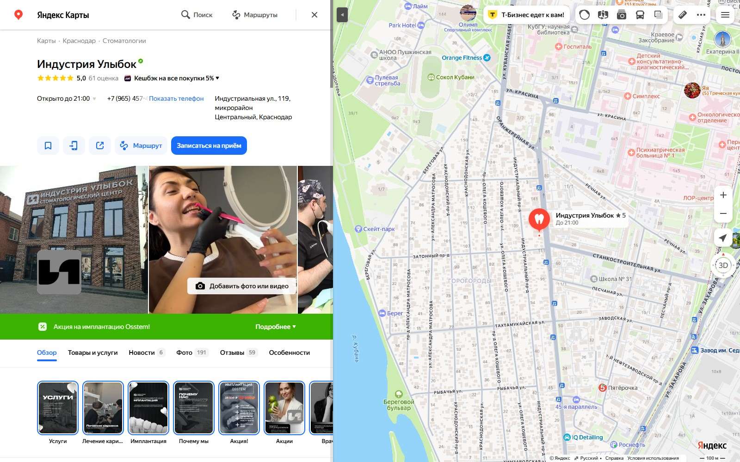Screen dimensions: 740x462
Task: Toggle public transport bus layer
Action: click(x=640, y=15)
